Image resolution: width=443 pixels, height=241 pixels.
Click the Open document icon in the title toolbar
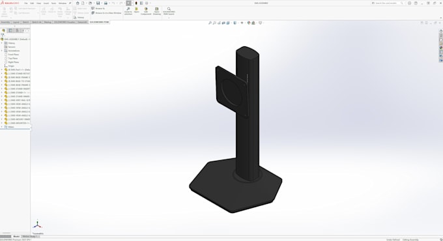(91, 3)
